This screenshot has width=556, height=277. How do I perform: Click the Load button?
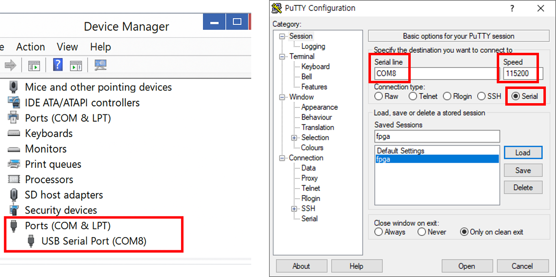point(523,153)
